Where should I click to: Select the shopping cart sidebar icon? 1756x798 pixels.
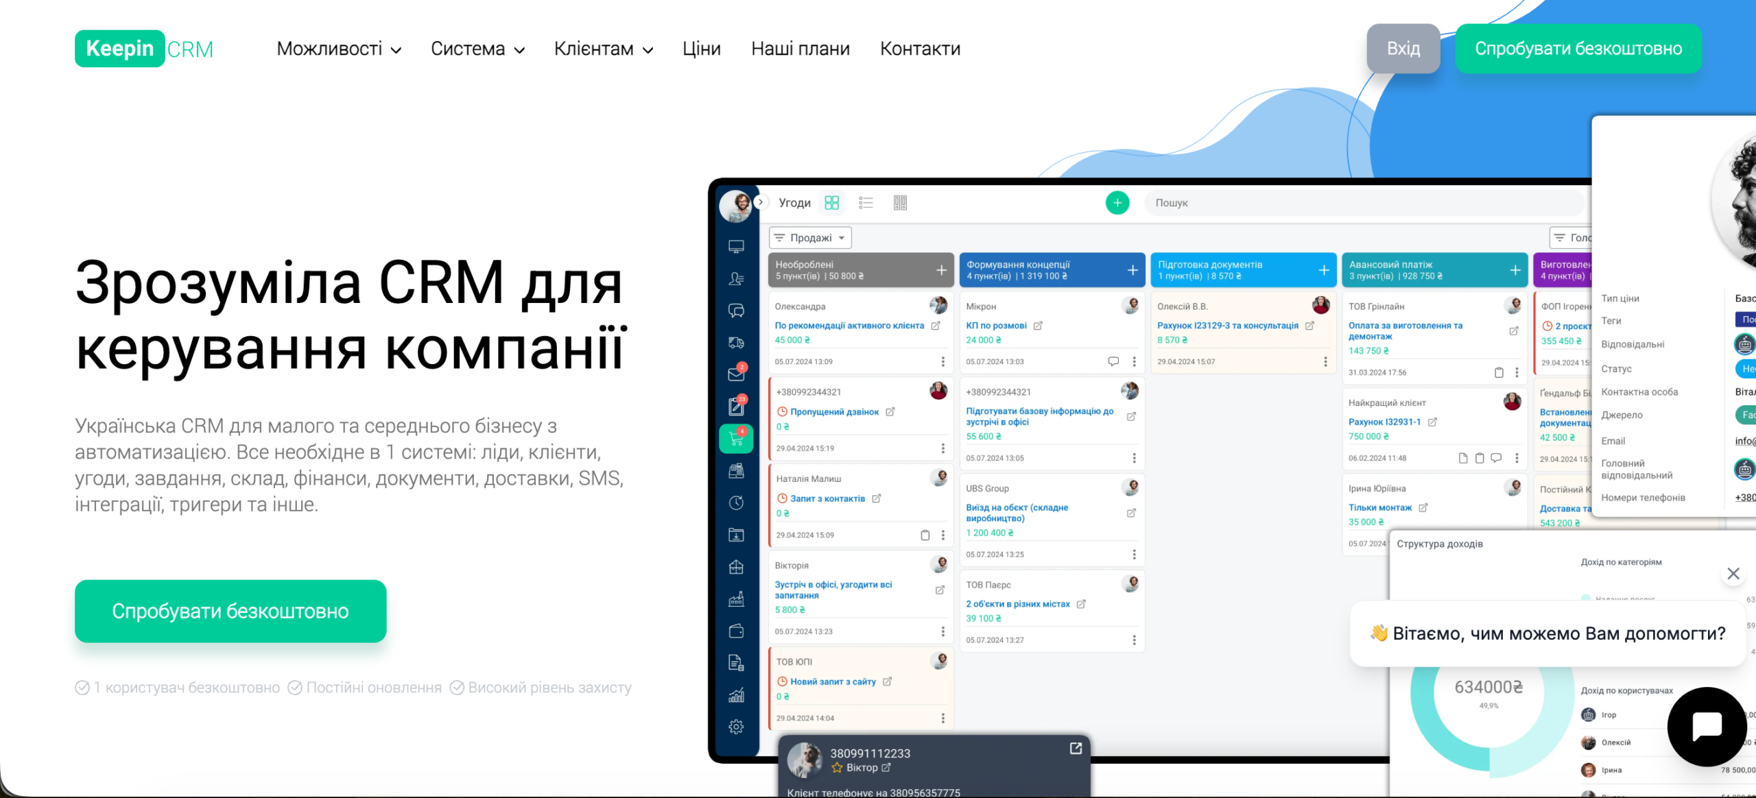pos(736,439)
